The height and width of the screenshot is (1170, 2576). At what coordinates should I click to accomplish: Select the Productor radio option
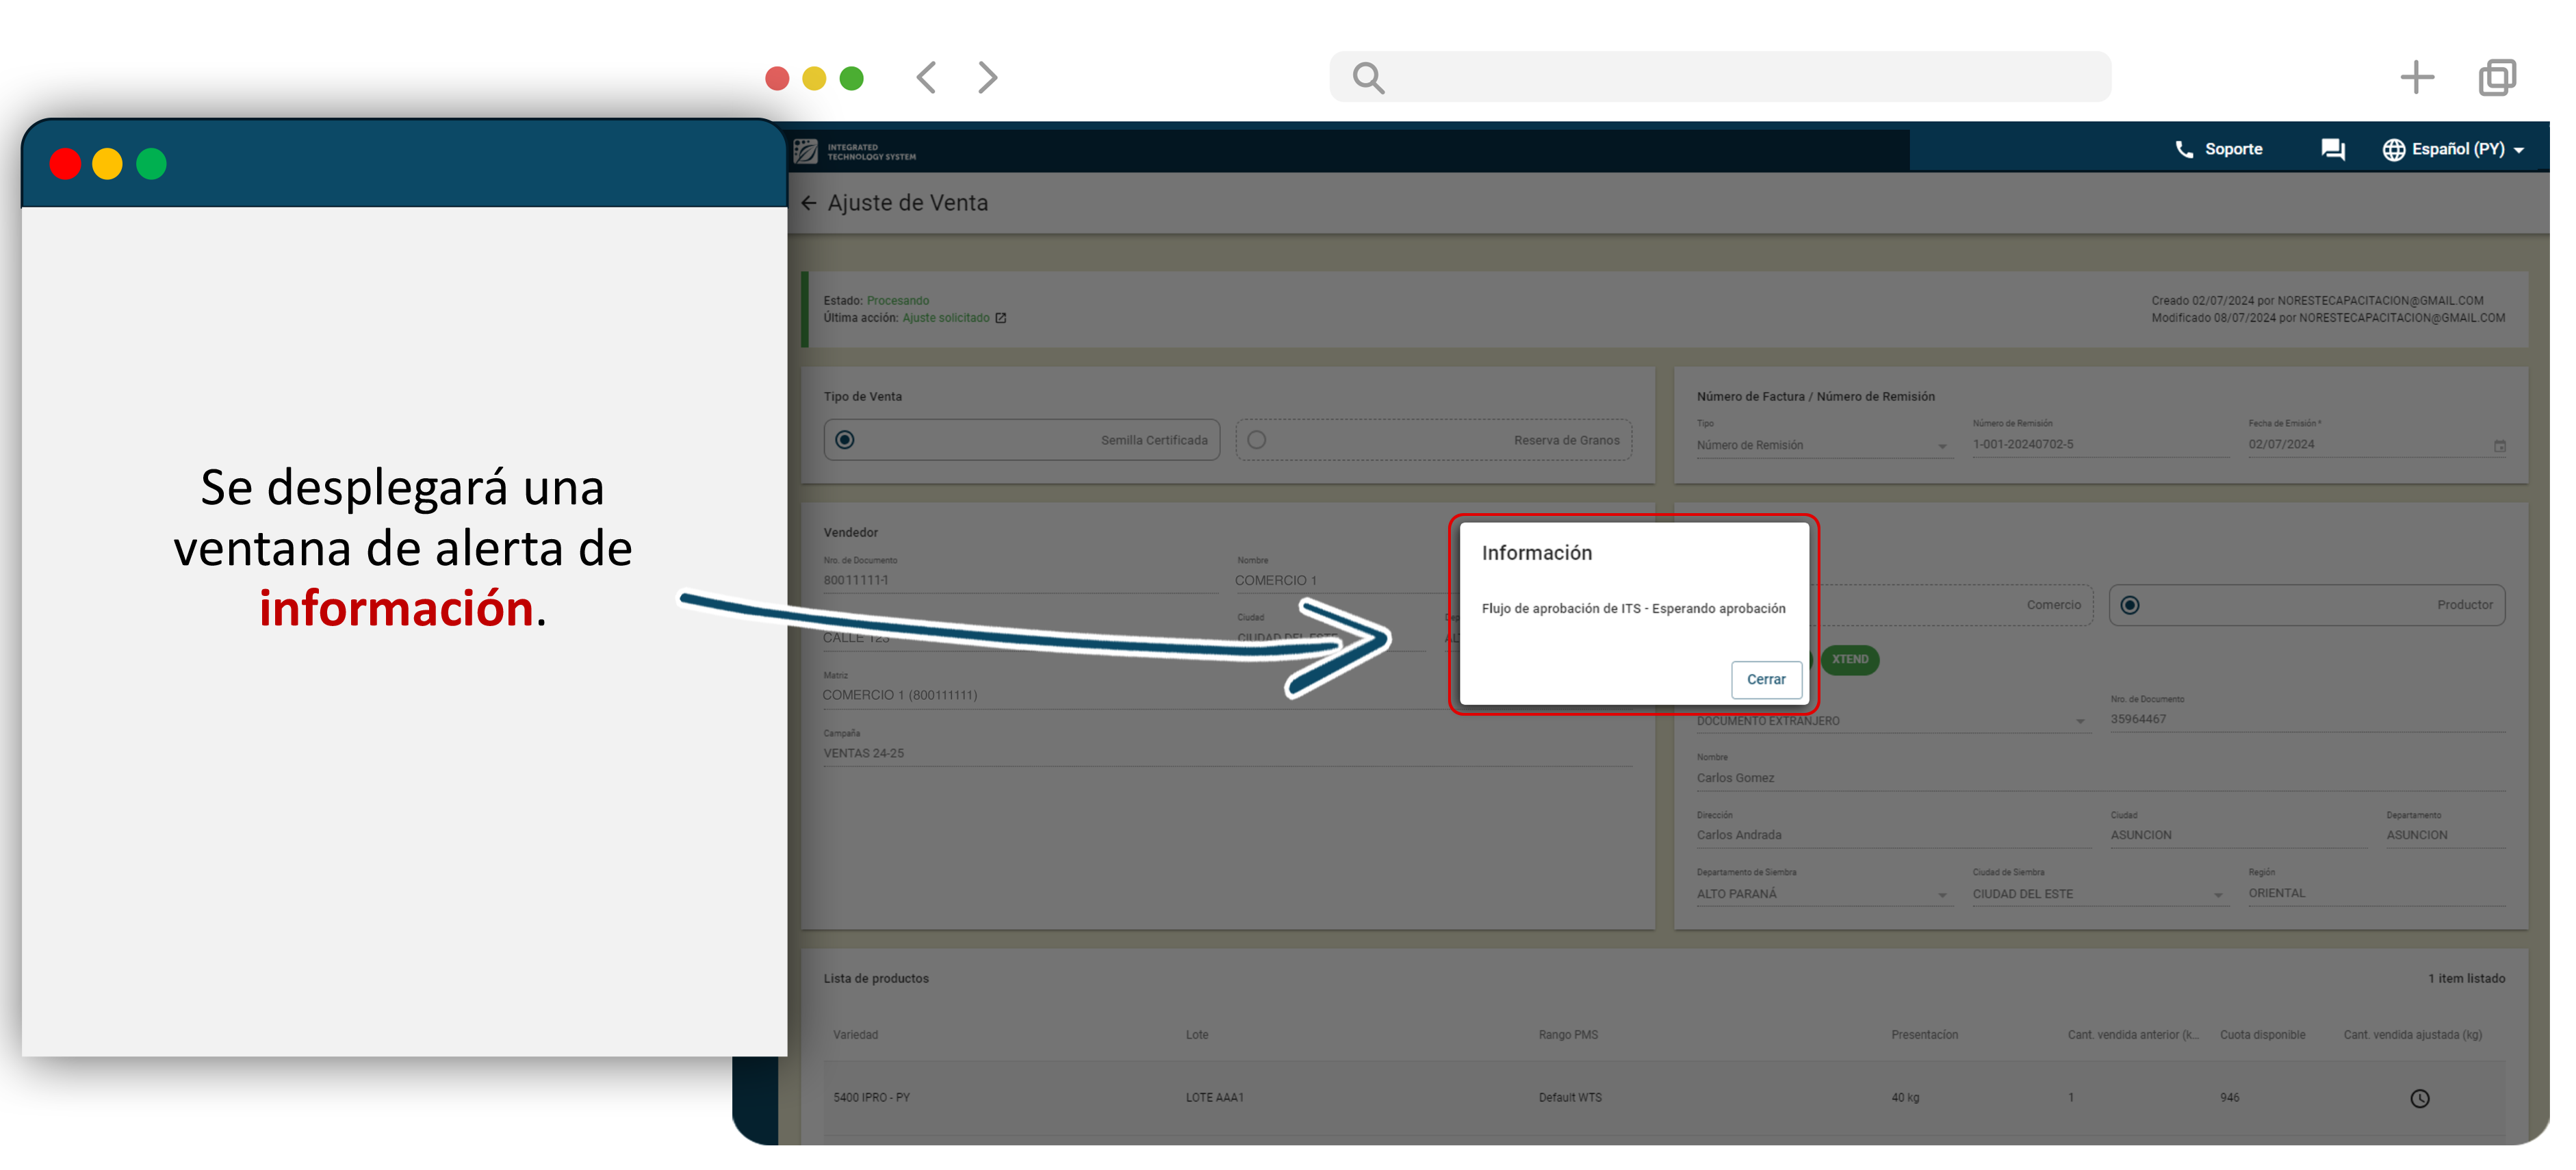(x=2130, y=606)
